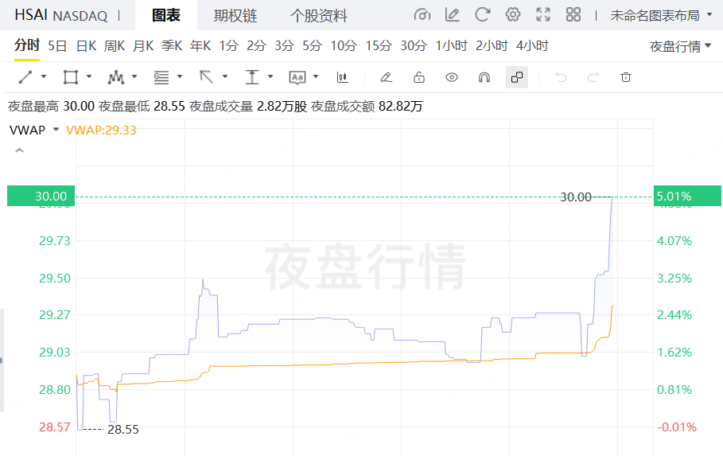Collapse the indicator legend with chevron
This screenshot has width=723, height=456.
(19, 150)
